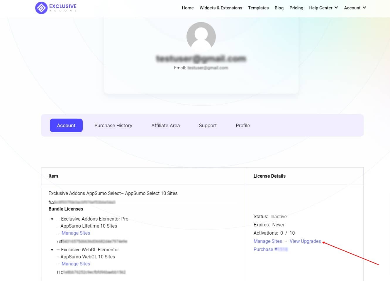390x281 pixels.
Task: Click the license key starting with f62
Action: pos(82,202)
